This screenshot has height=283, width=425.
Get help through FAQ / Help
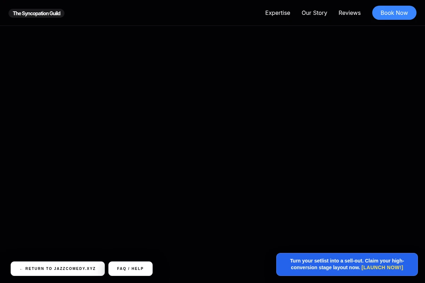130,268
